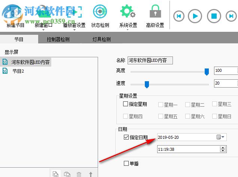Click the 亮度 slider handle
238x177 pixels.
[207, 72]
